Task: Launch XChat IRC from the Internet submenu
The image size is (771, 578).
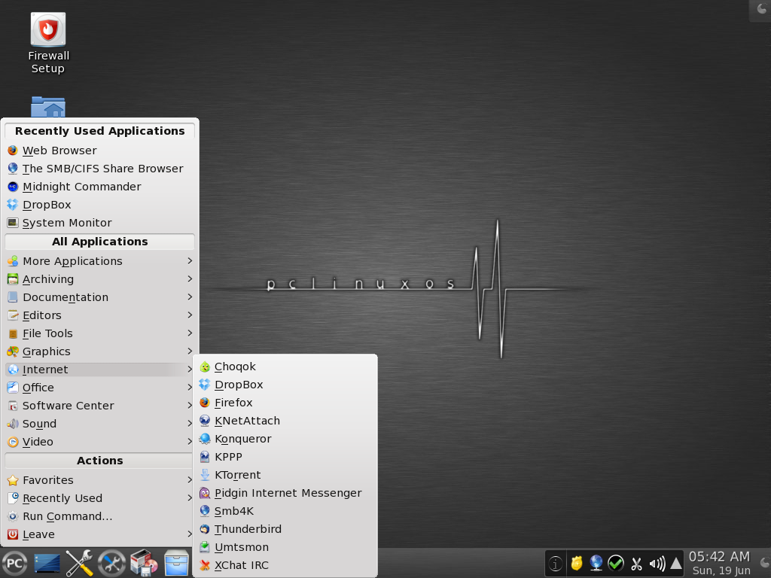Action: (x=285, y=565)
